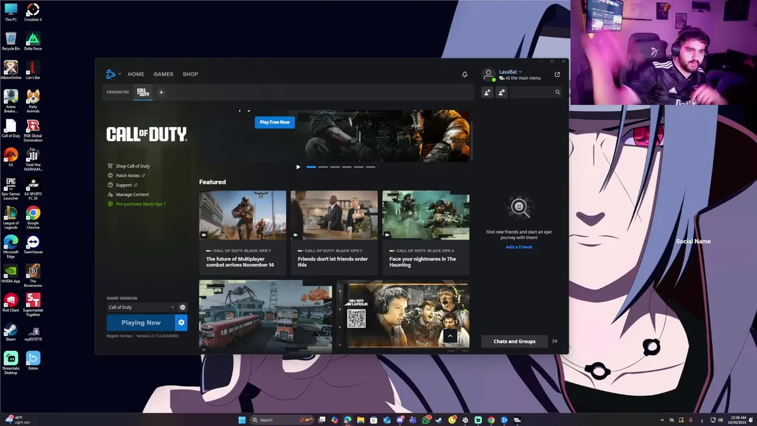Open the Steam desktop icon

tap(11, 332)
